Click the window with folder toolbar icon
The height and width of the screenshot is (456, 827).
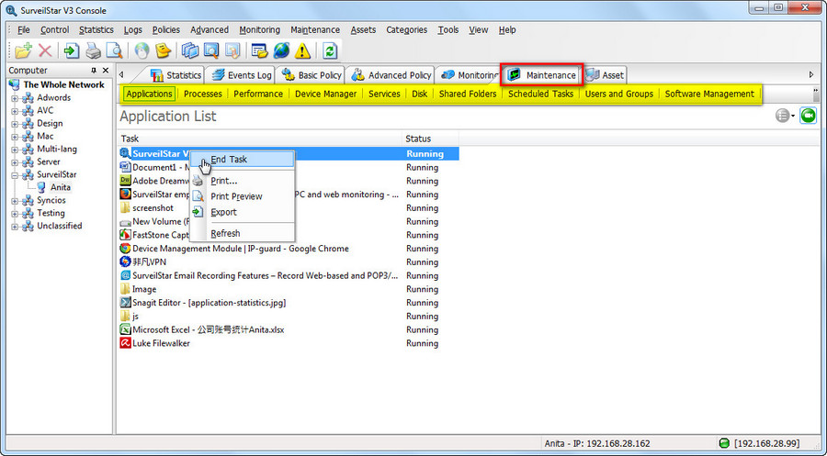259,50
